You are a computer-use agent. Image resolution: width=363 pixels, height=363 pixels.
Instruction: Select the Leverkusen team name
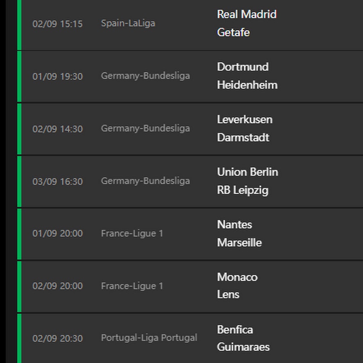(245, 119)
